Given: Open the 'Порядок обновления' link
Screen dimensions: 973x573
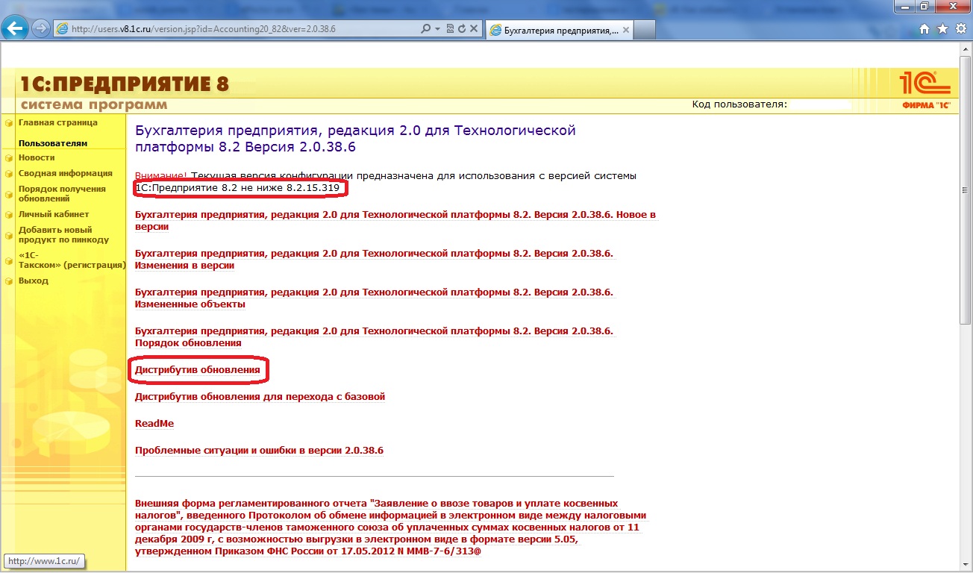Looking at the screenshot, I should click(374, 336).
